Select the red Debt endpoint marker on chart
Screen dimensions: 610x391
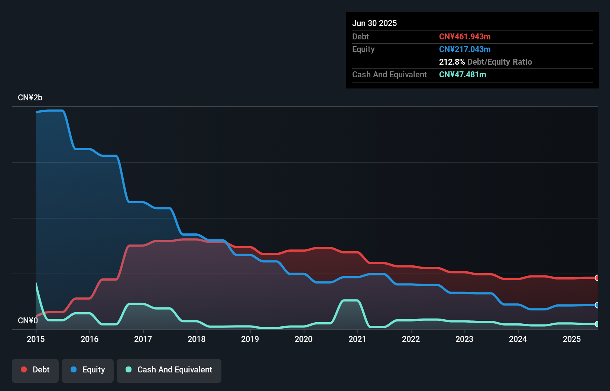point(597,278)
